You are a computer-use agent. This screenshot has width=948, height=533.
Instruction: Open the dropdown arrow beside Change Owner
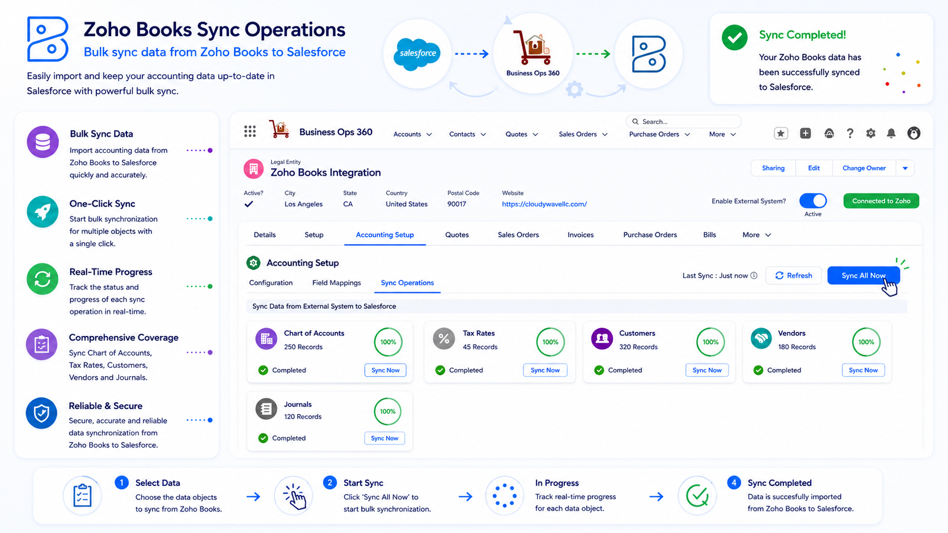point(905,168)
